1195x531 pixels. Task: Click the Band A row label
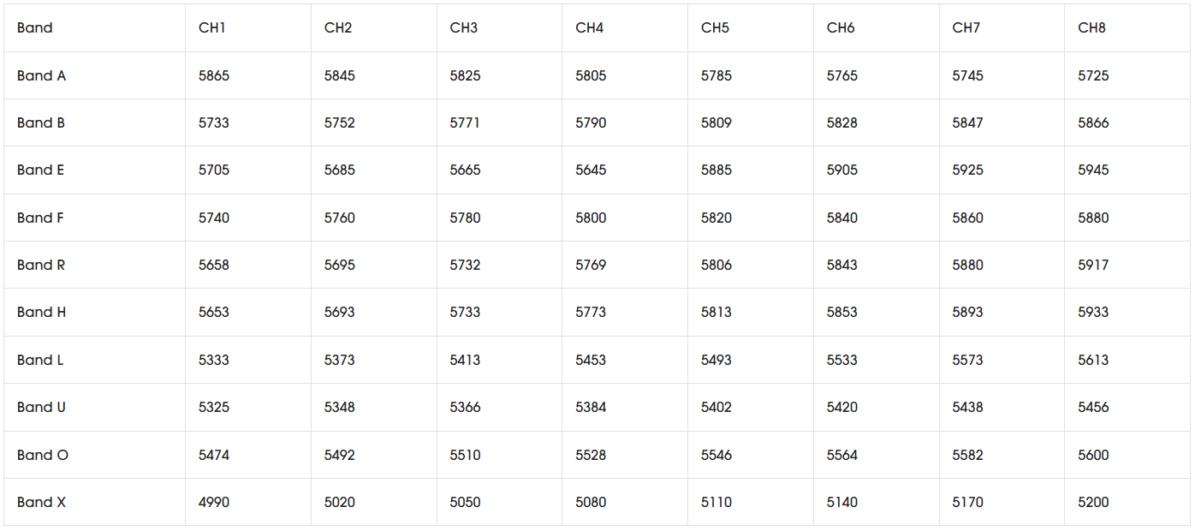41,75
